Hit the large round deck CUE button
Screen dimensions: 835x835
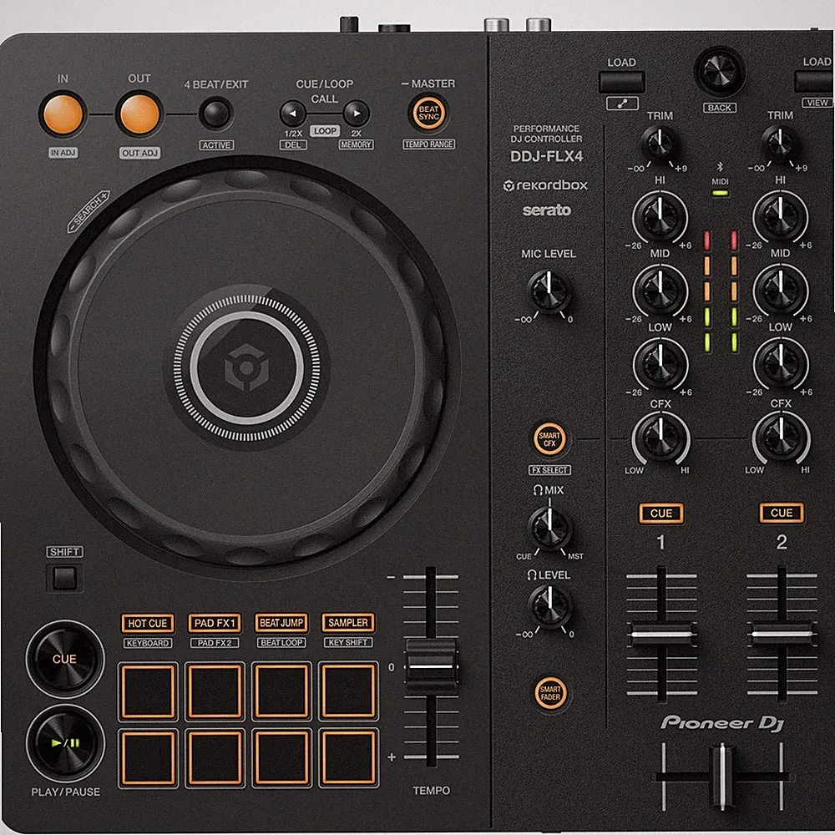point(65,660)
